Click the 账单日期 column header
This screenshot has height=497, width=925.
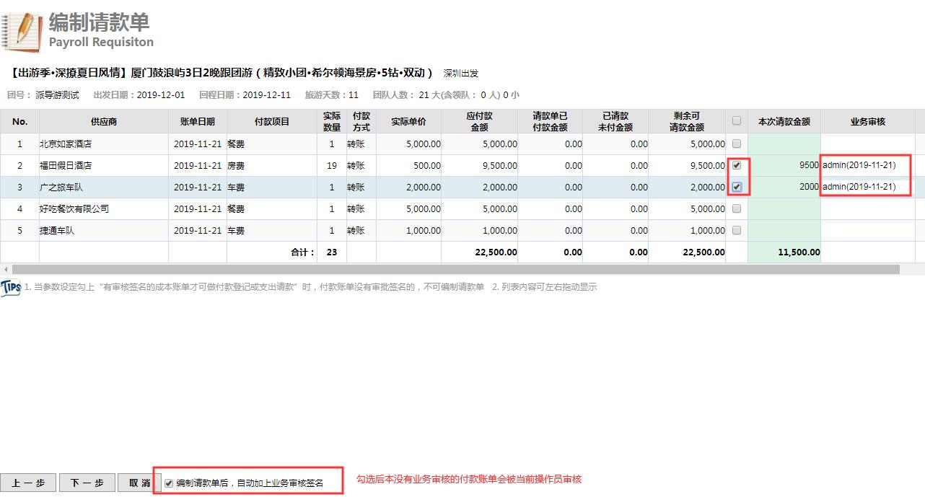pos(197,122)
